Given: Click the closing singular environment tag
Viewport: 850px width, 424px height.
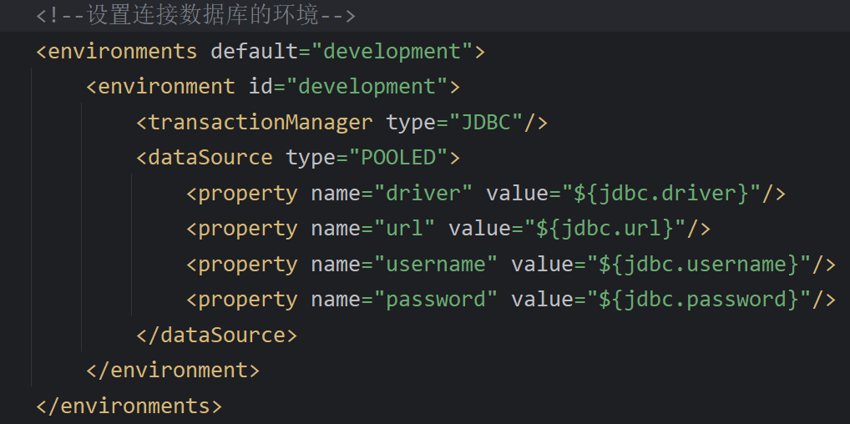Looking at the screenshot, I should click(173, 371).
